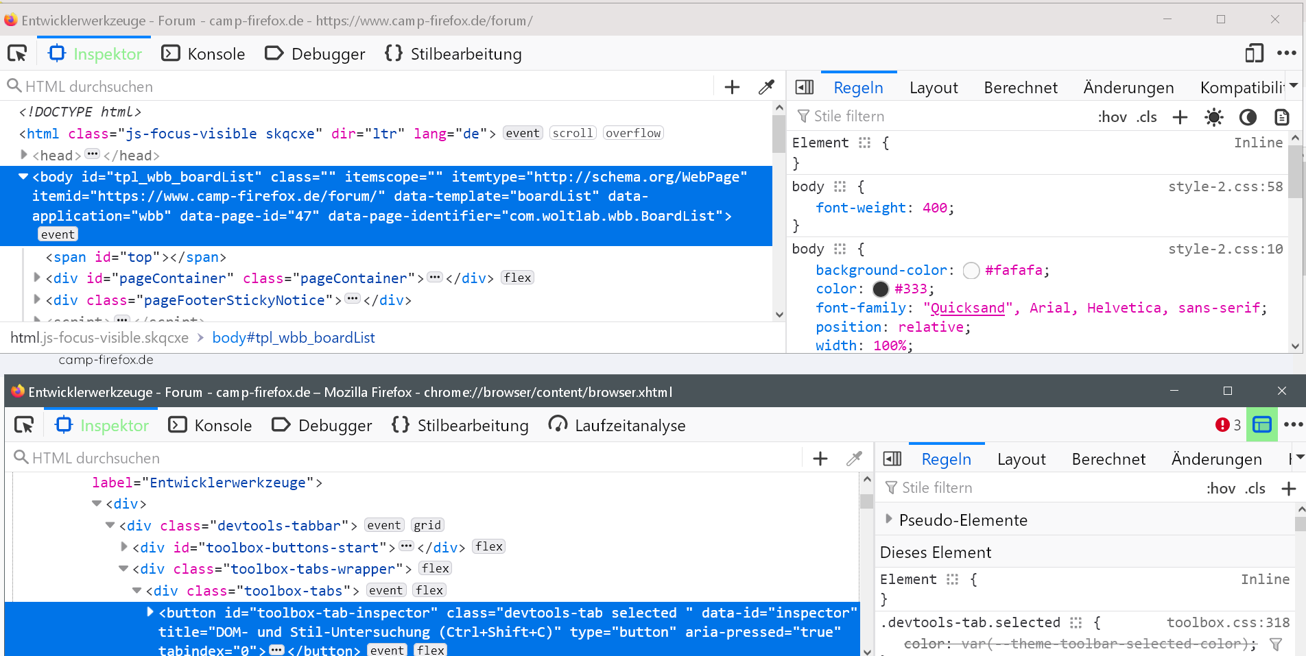Collapse the devtools-tabbar div node
Image resolution: width=1306 pixels, height=656 pixels.
110,525
